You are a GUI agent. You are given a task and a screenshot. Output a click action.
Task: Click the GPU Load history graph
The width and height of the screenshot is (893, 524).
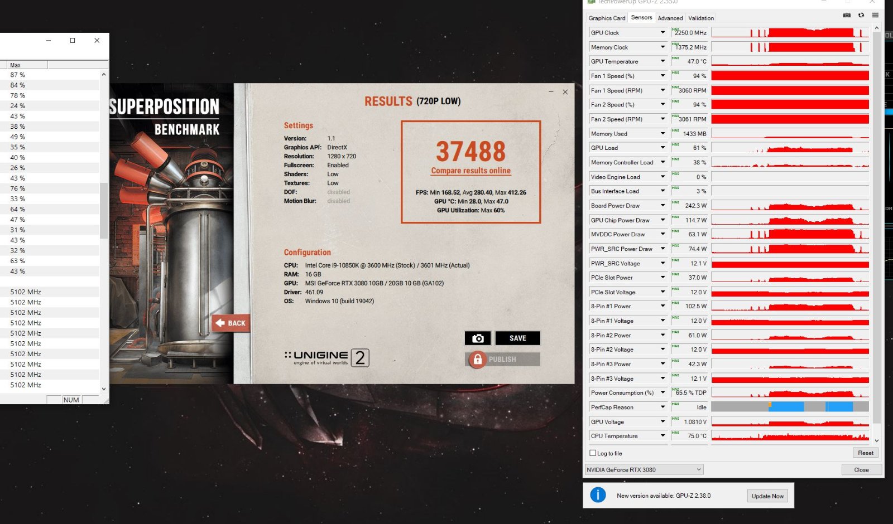point(790,148)
